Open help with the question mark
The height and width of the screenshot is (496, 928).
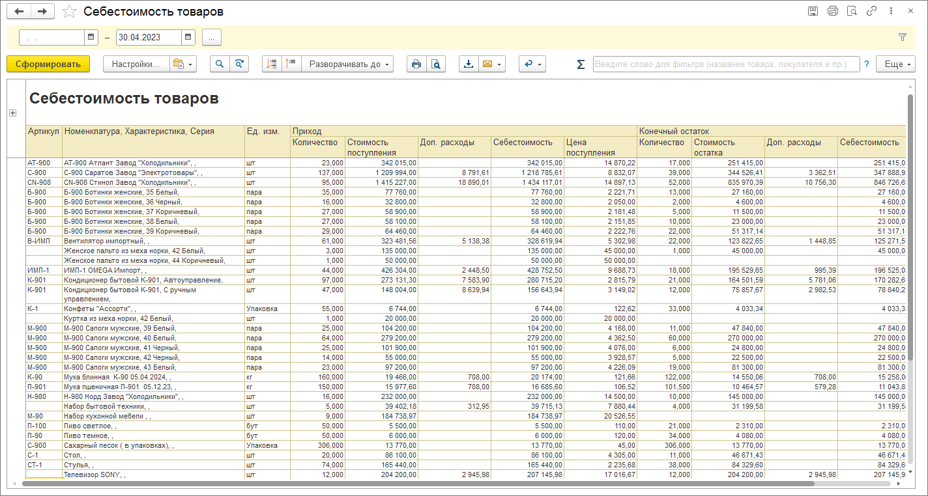tap(867, 64)
